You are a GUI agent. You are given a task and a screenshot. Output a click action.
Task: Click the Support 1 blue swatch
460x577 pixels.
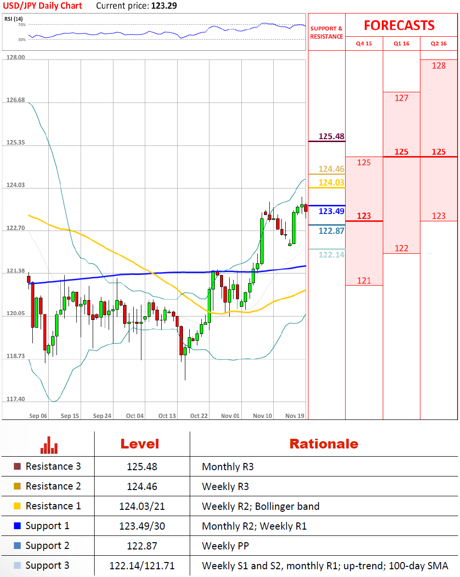(17, 526)
